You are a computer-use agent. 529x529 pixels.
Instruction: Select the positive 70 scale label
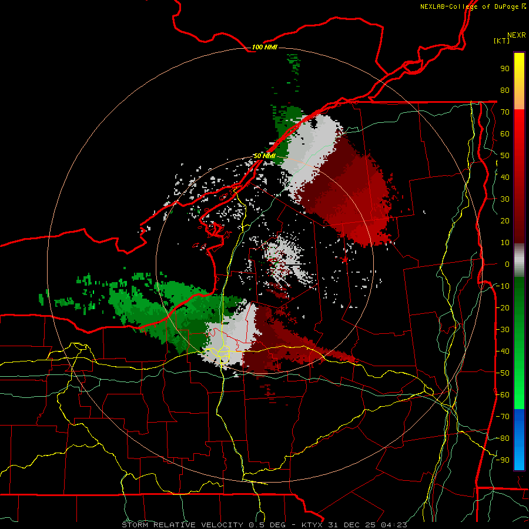tap(505, 112)
